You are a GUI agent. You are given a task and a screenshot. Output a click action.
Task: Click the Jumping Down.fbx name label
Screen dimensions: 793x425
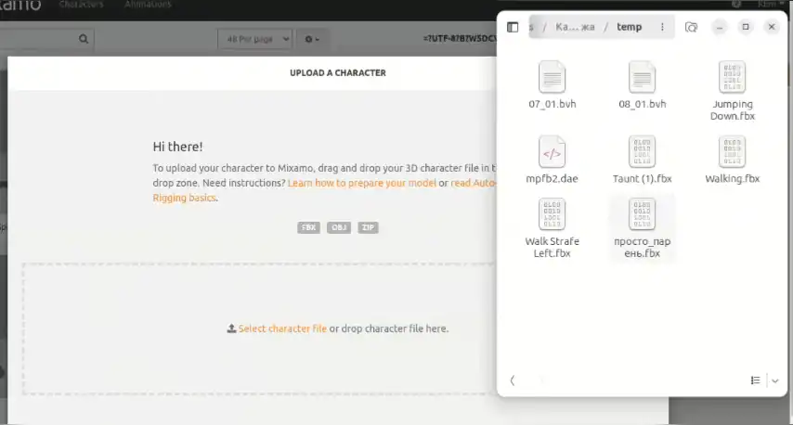pyautogui.click(x=733, y=110)
